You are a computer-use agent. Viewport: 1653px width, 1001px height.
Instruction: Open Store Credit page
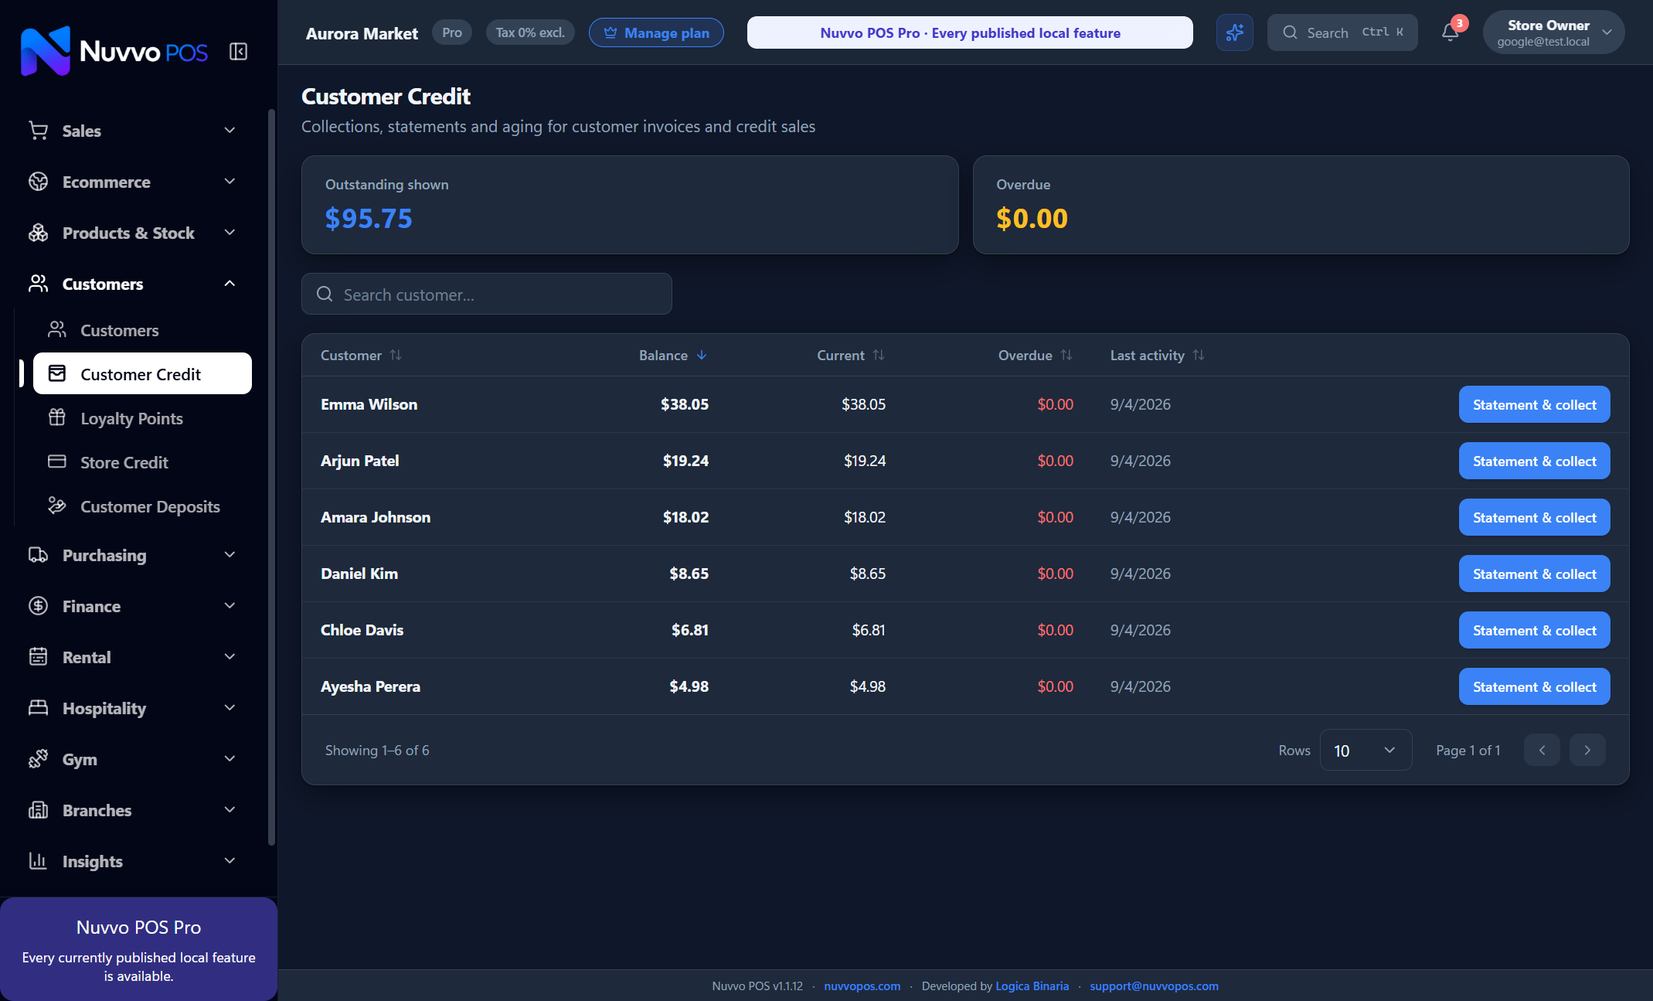[x=142, y=462]
